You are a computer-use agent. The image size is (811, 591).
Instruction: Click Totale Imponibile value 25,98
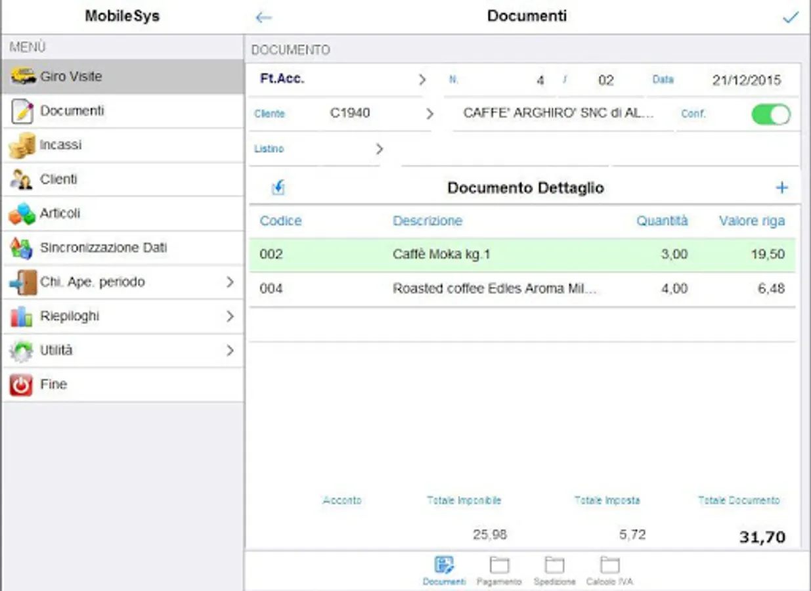490,535
